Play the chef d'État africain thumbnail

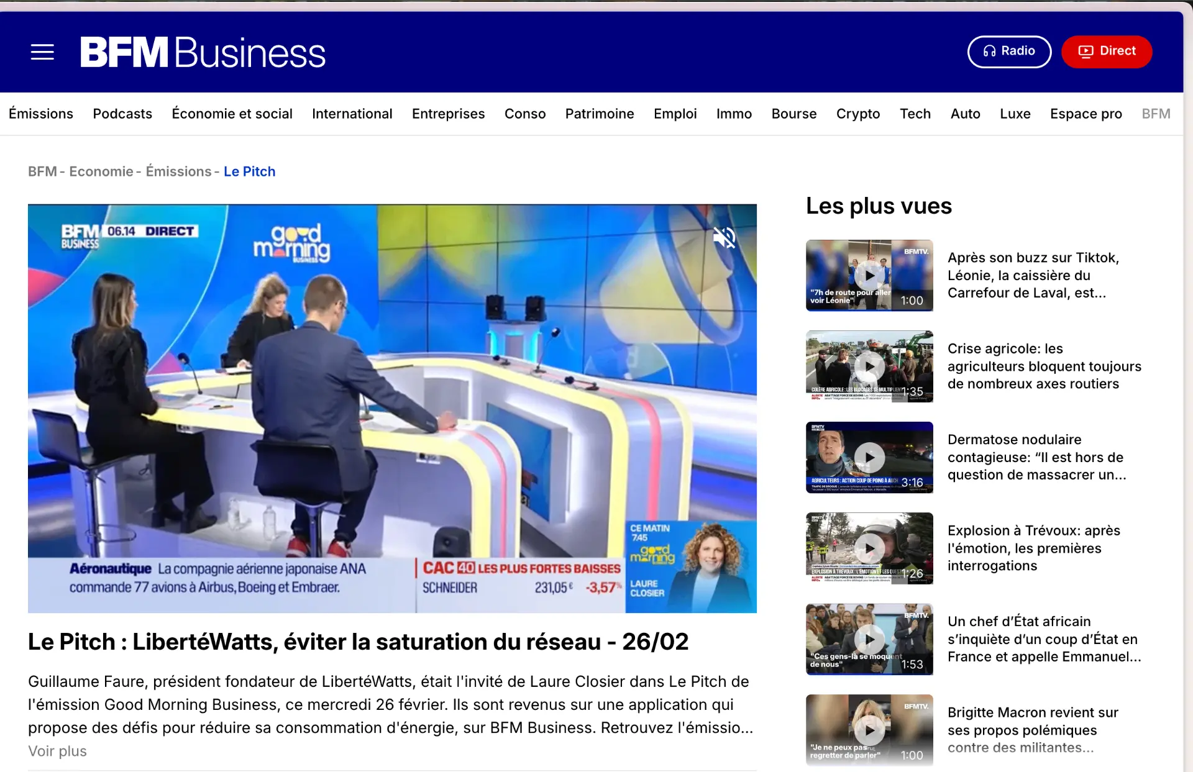[x=869, y=639]
